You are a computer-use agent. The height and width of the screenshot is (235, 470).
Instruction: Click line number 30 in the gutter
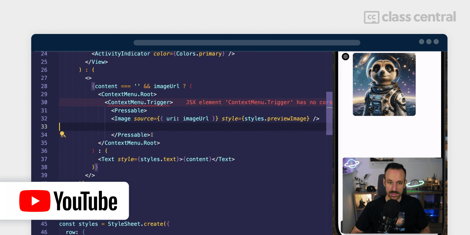pyautogui.click(x=44, y=102)
